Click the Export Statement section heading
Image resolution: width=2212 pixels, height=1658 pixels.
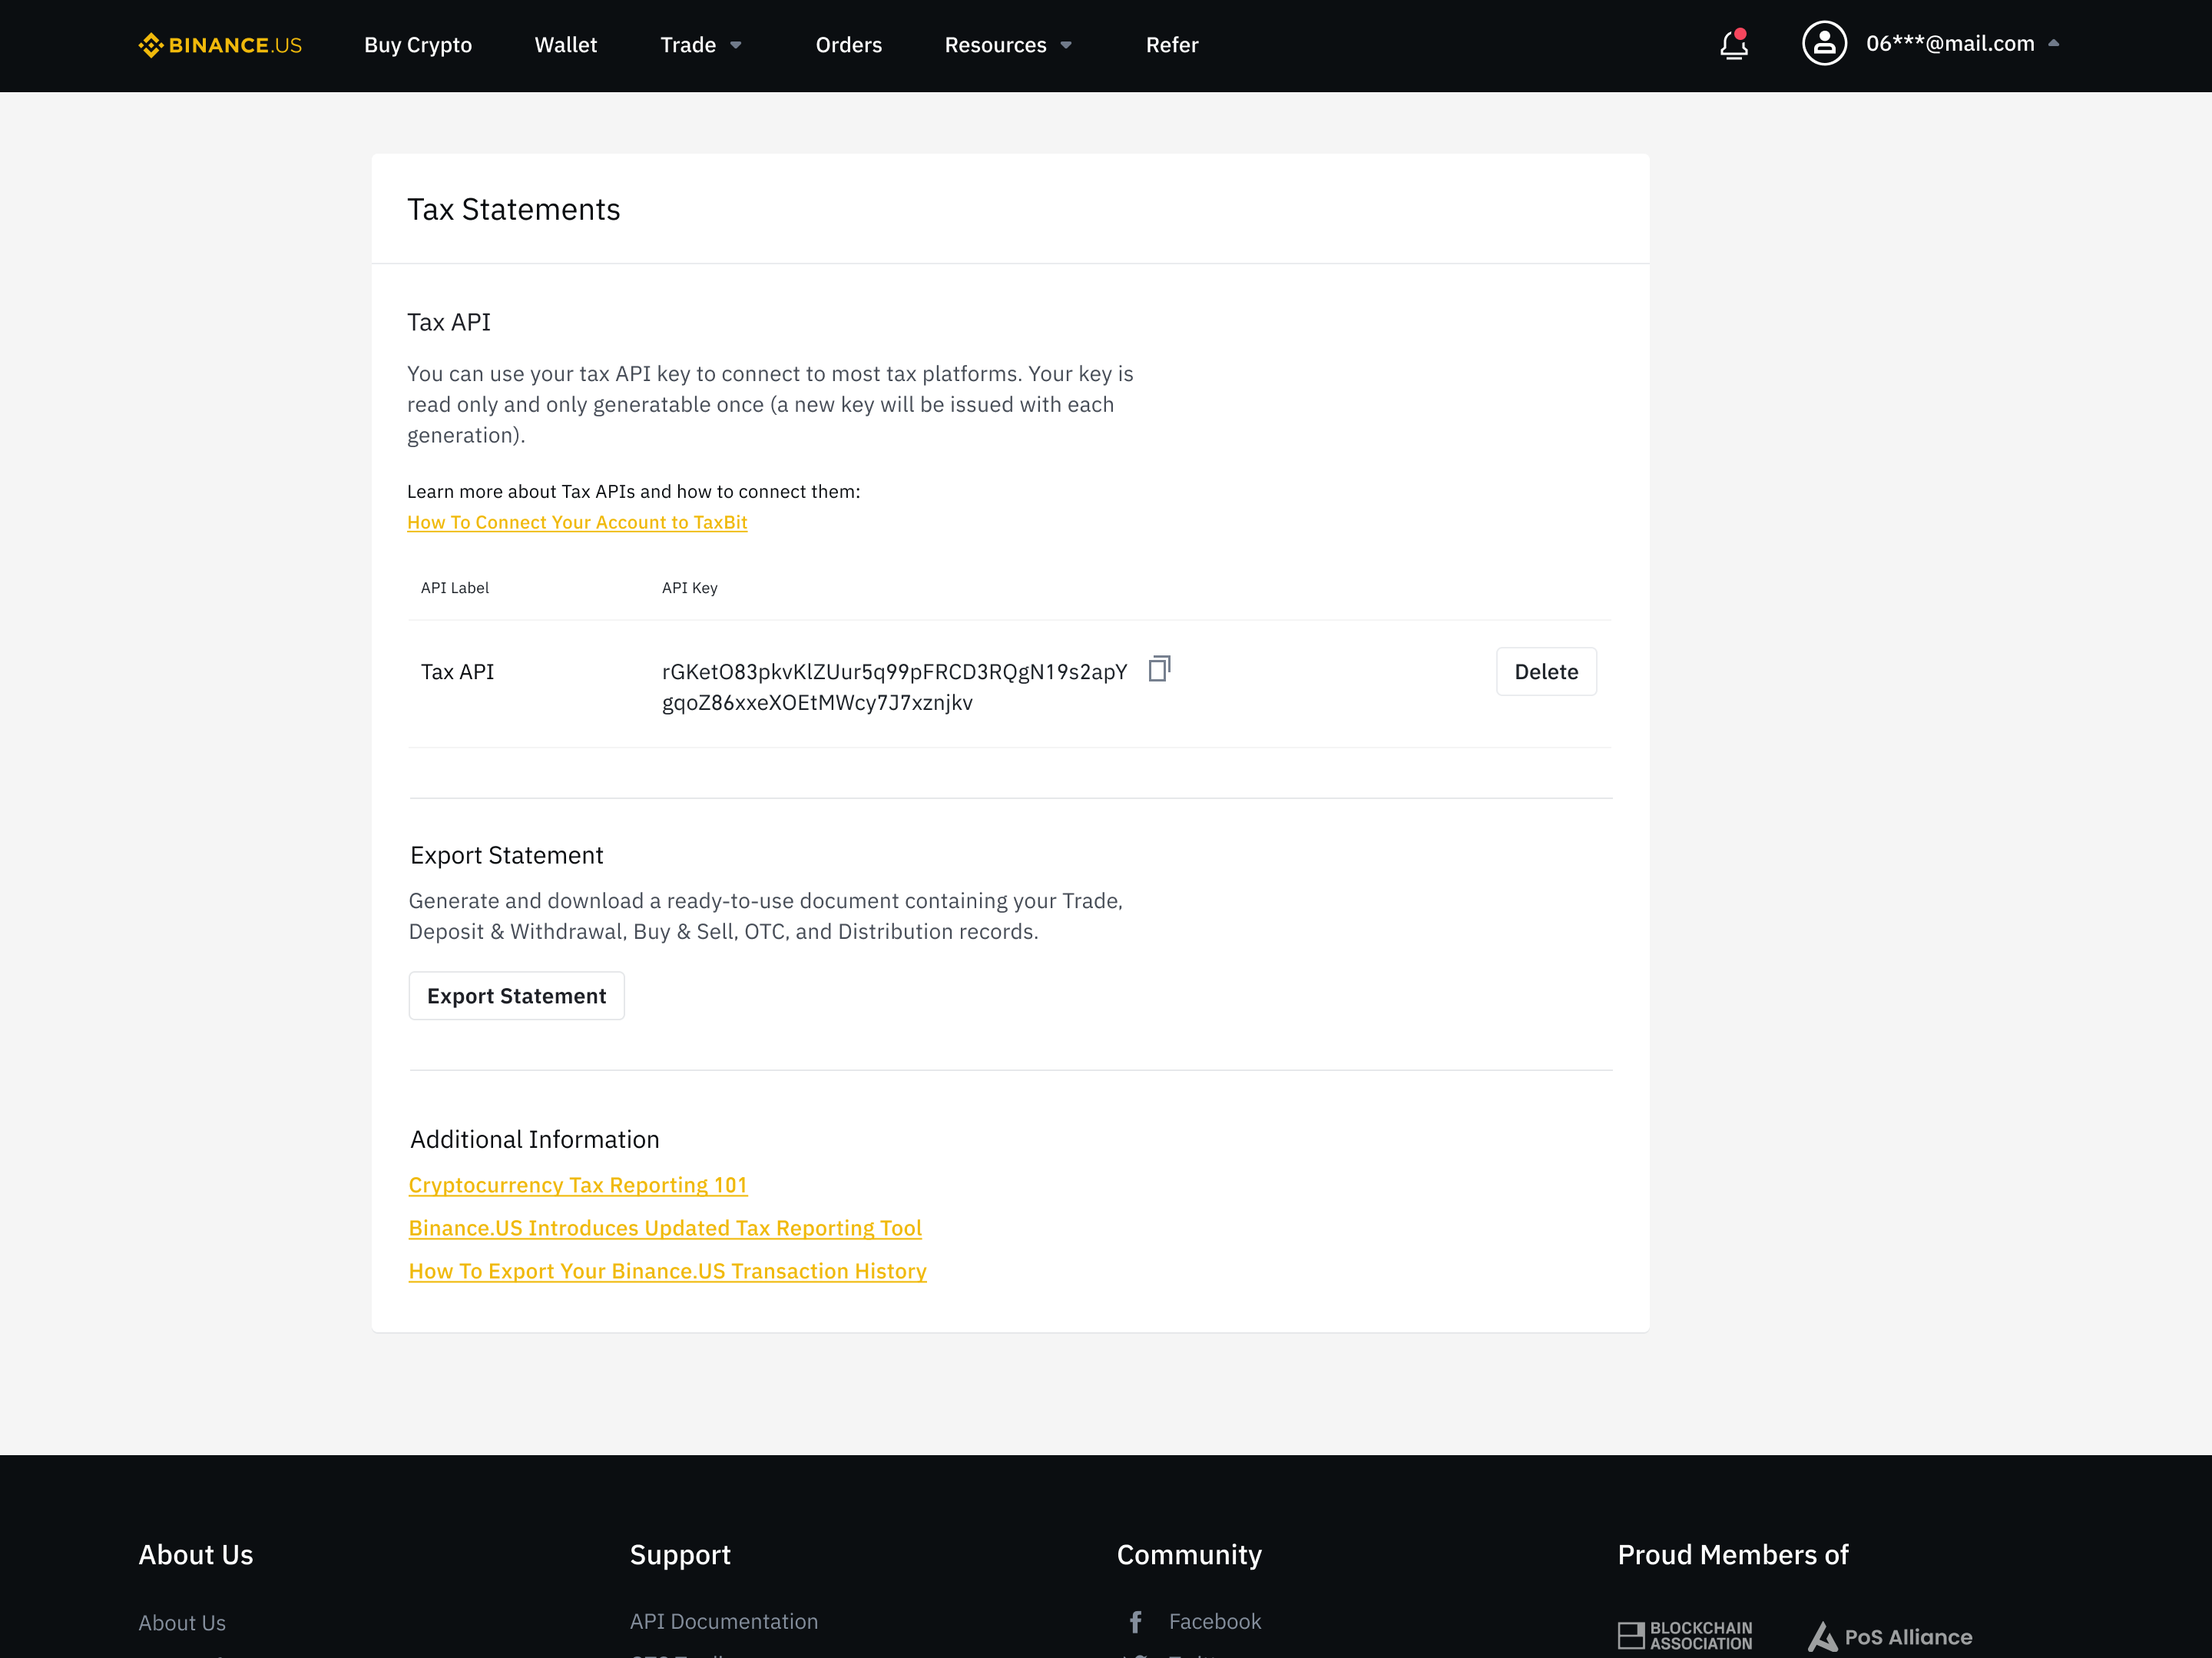click(506, 856)
